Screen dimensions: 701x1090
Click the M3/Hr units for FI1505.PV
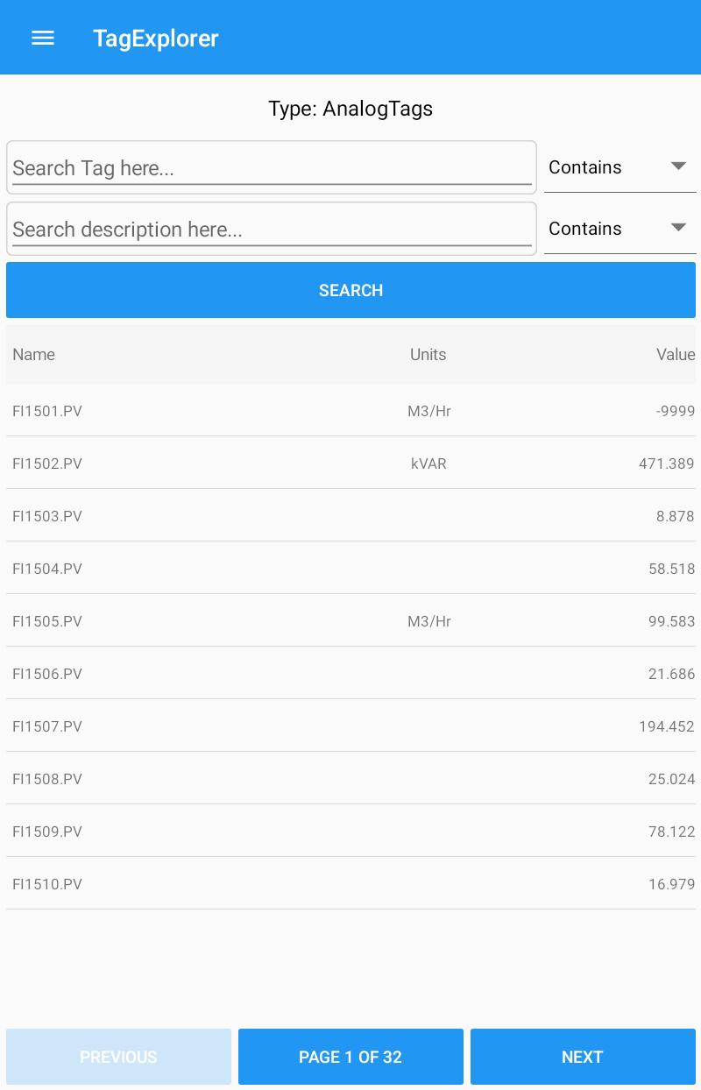point(429,621)
